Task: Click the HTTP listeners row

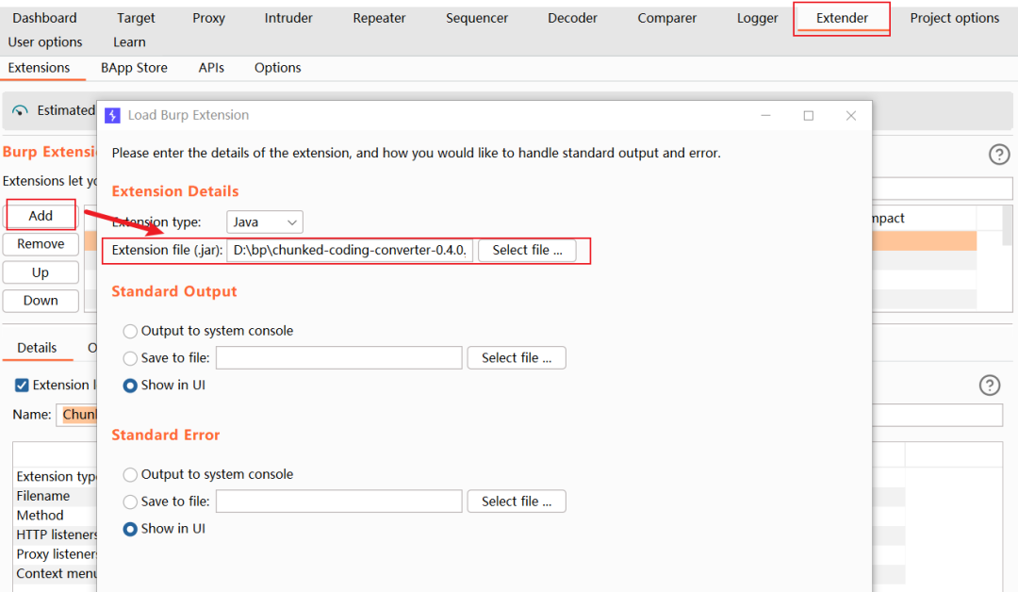Action: (57, 534)
